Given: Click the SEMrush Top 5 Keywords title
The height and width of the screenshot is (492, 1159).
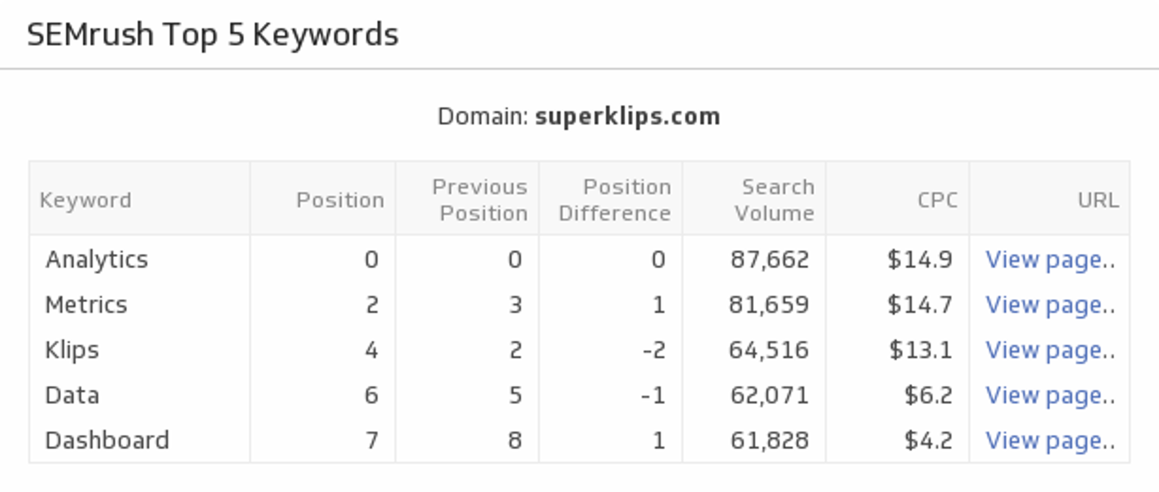Looking at the screenshot, I should [x=213, y=34].
